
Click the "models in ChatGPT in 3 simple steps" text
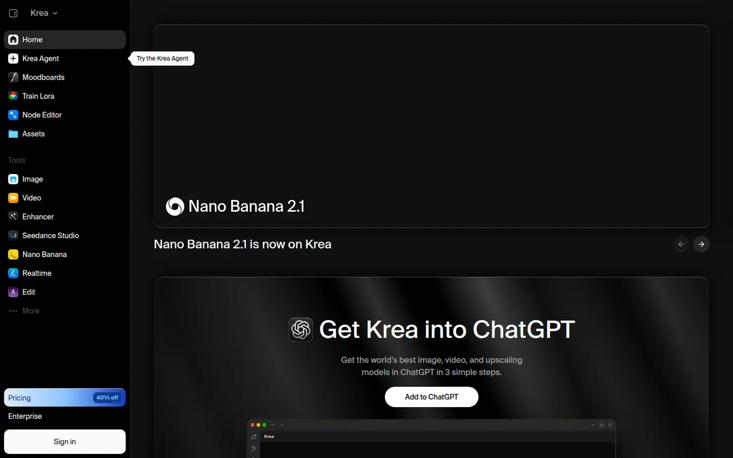(432, 372)
